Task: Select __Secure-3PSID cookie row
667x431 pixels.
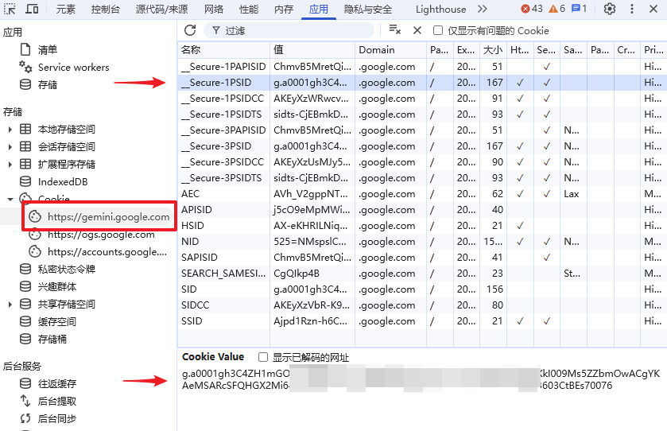Action: 422,146
